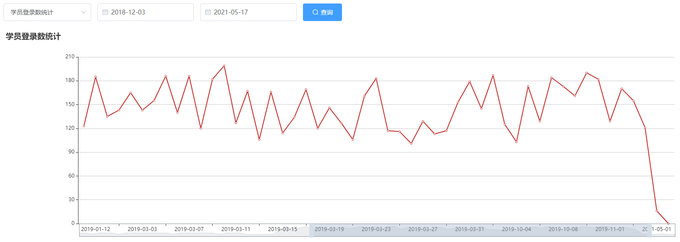Click the start date field showing 2018-12-03
The height and width of the screenshot is (242, 680).
click(146, 12)
